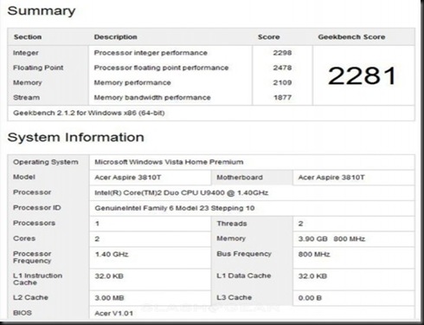Select 'Memory performance' description text
The image size is (424, 325).
point(132,82)
